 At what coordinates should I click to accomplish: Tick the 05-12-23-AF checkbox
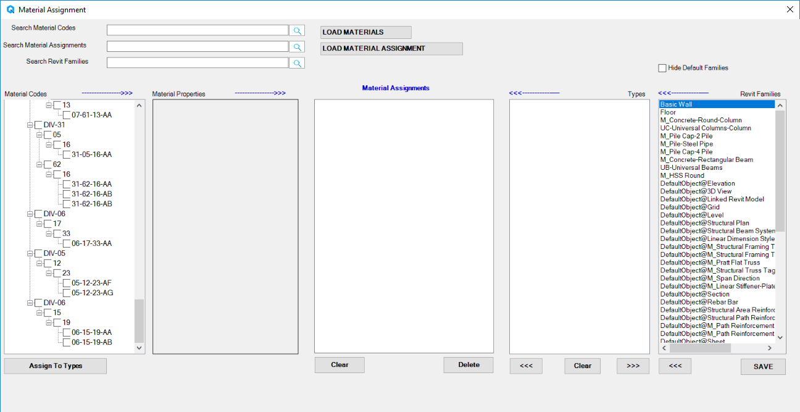[67, 283]
